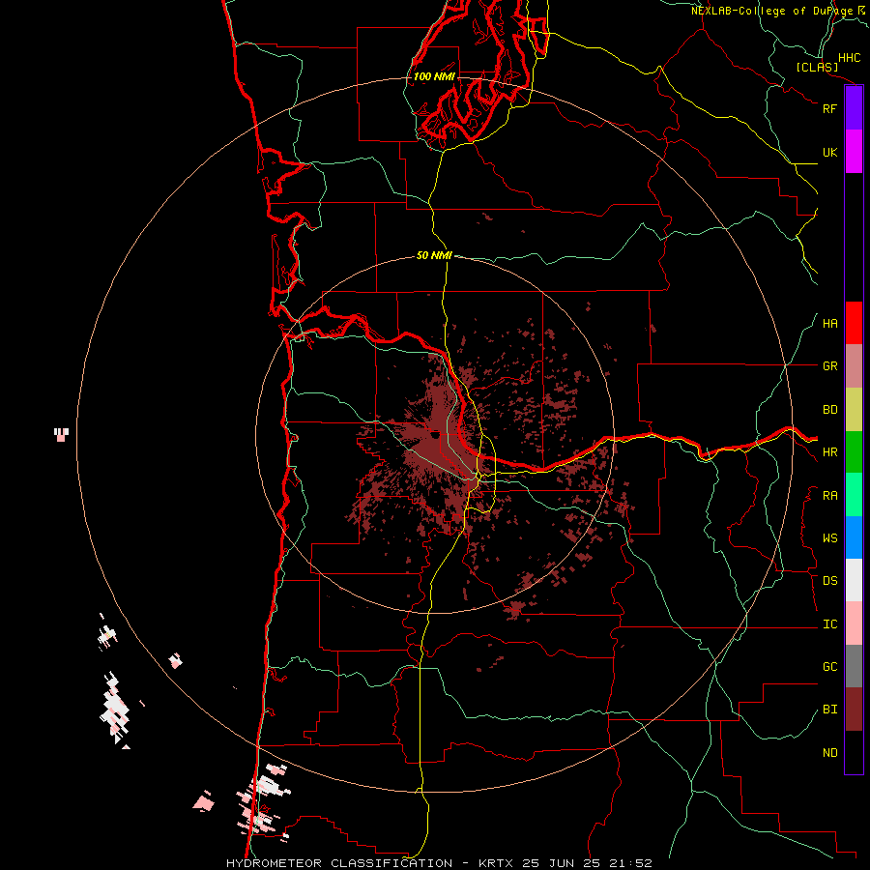Click the RA rain legend swatch
870x870 pixels.
854,495
